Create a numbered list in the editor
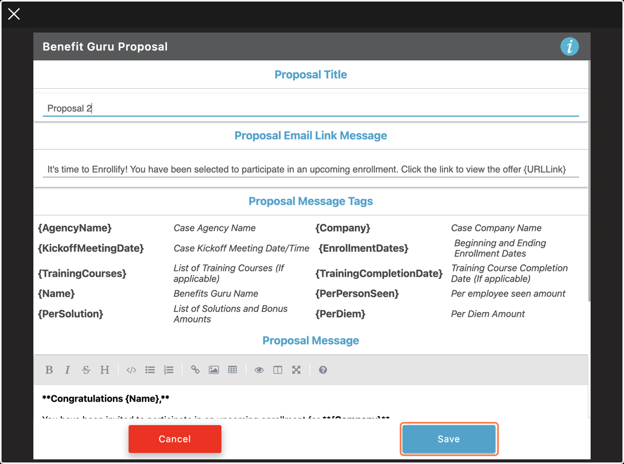The width and height of the screenshot is (624, 464). 168,370
